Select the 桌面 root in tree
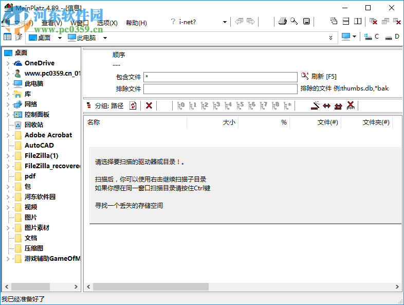 pos(21,53)
